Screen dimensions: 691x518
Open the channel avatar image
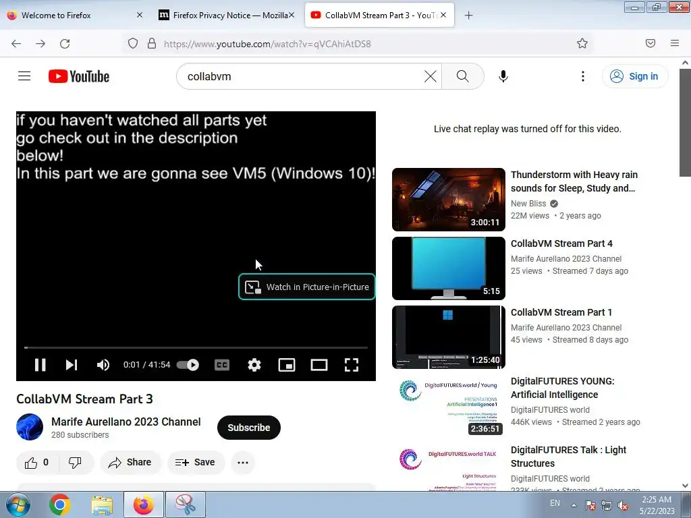[x=30, y=427]
